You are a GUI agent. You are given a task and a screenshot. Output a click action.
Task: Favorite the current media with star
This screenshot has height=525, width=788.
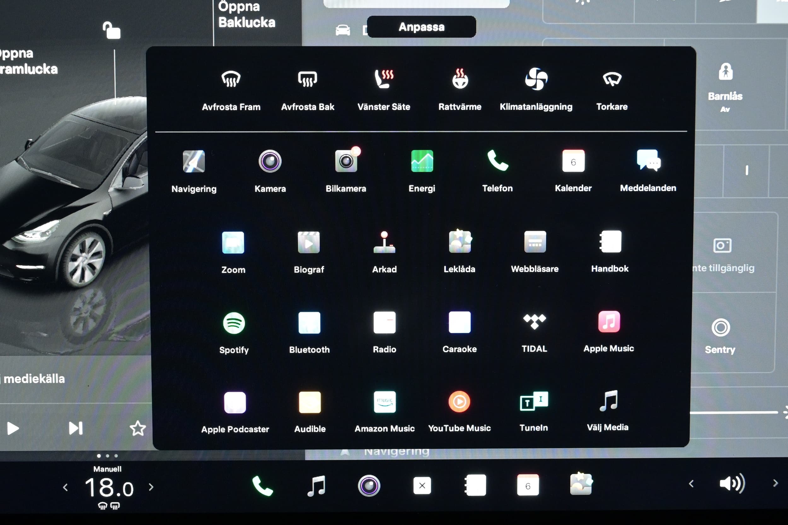(x=138, y=428)
